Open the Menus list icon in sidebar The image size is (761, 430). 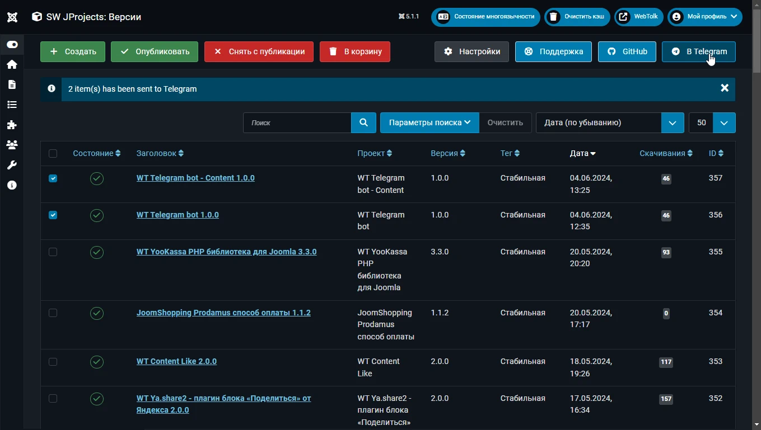(x=12, y=105)
